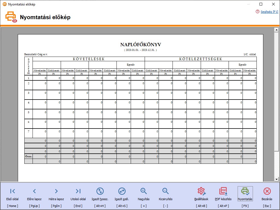The image size is (280, 210).
Task: Click the NAPLÓFŐKÖNYV title in preview
Action: (x=141, y=45)
